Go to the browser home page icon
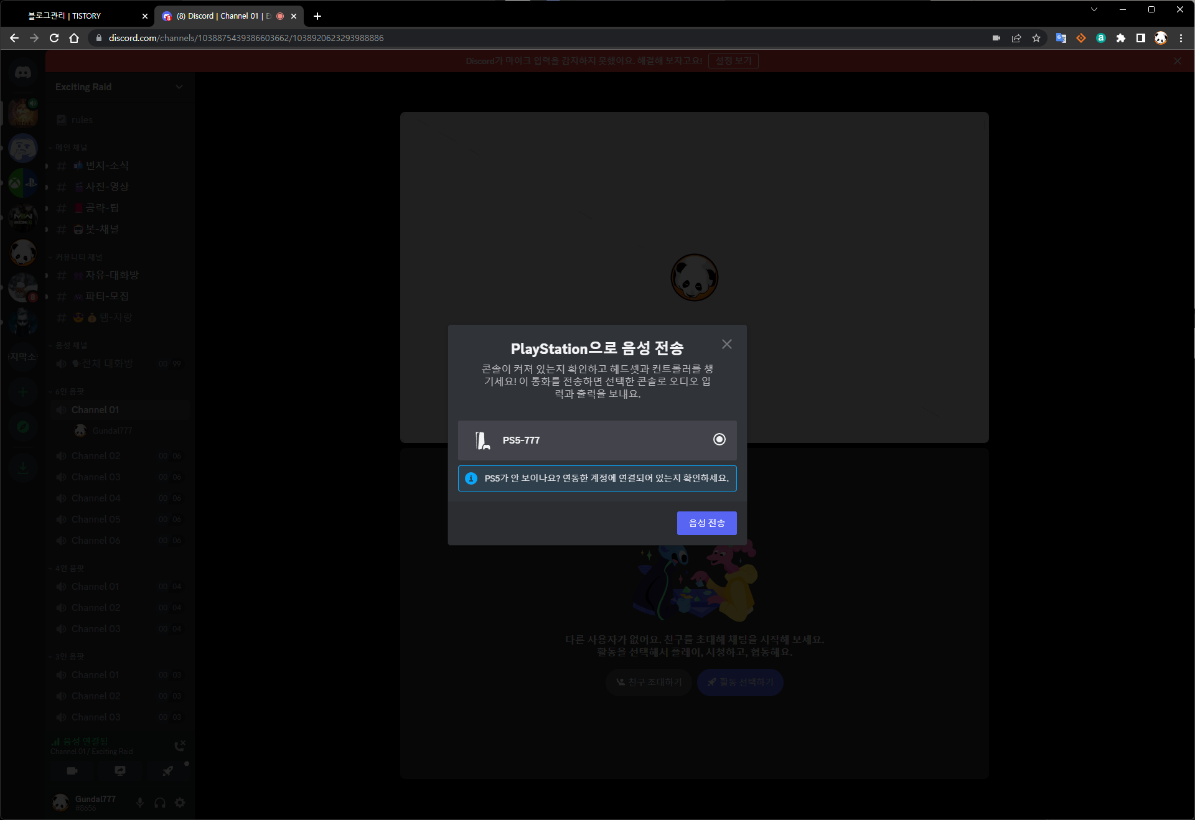Image resolution: width=1195 pixels, height=820 pixels. coord(74,38)
